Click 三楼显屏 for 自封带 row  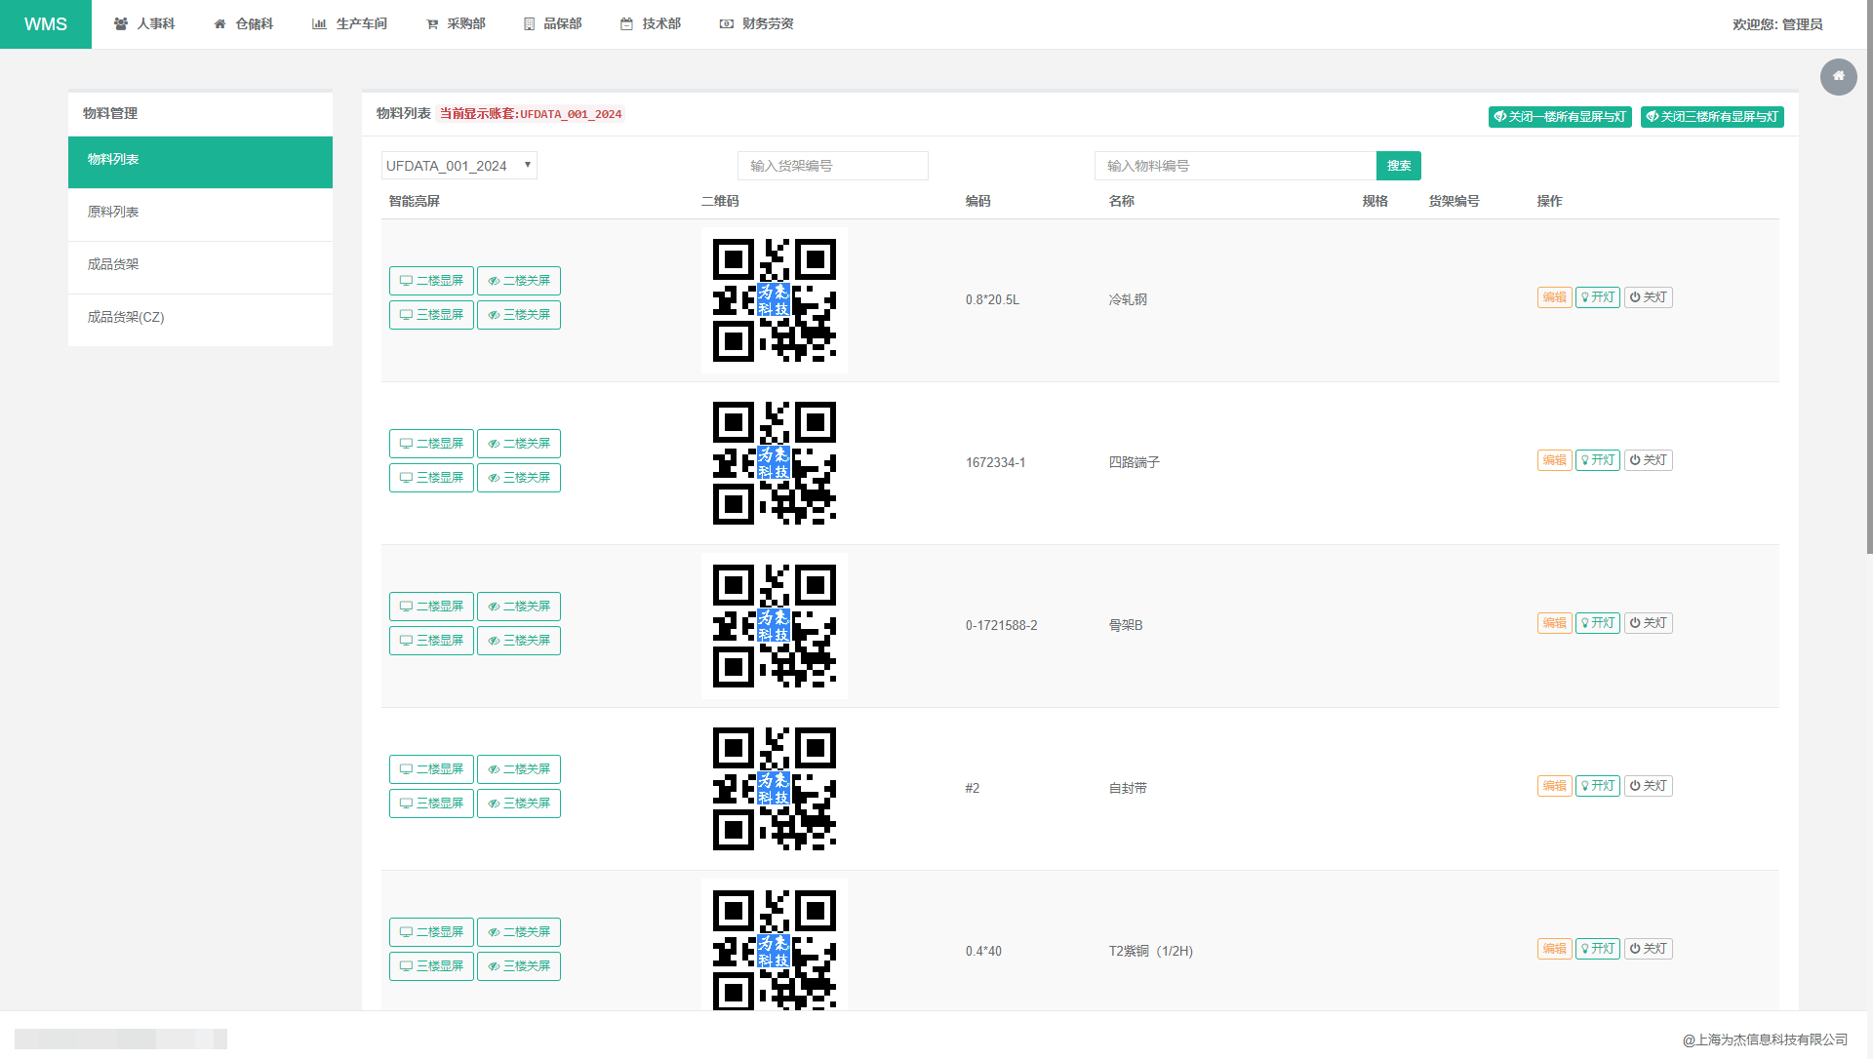click(x=431, y=804)
